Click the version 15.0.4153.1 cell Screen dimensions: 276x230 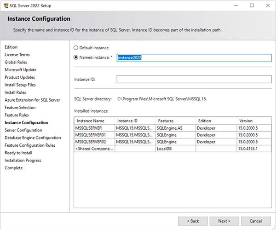pos(254,149)
